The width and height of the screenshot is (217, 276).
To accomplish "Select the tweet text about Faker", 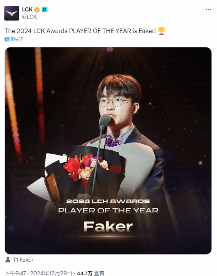I will tap(80, 31).
